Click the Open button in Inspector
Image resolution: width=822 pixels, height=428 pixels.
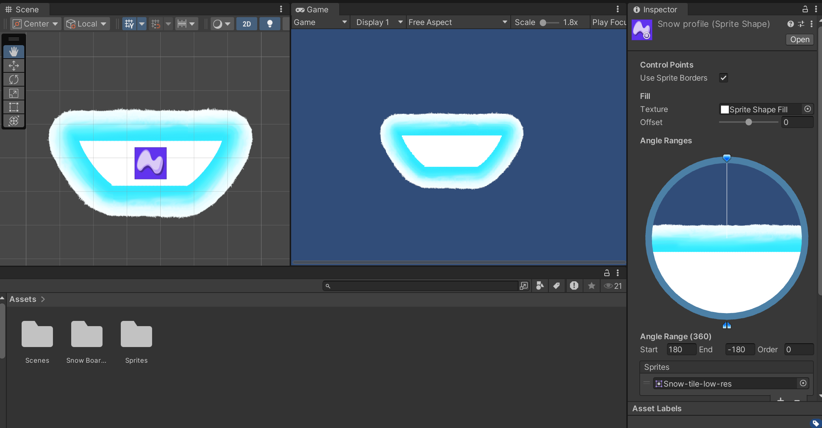point(799,40)
